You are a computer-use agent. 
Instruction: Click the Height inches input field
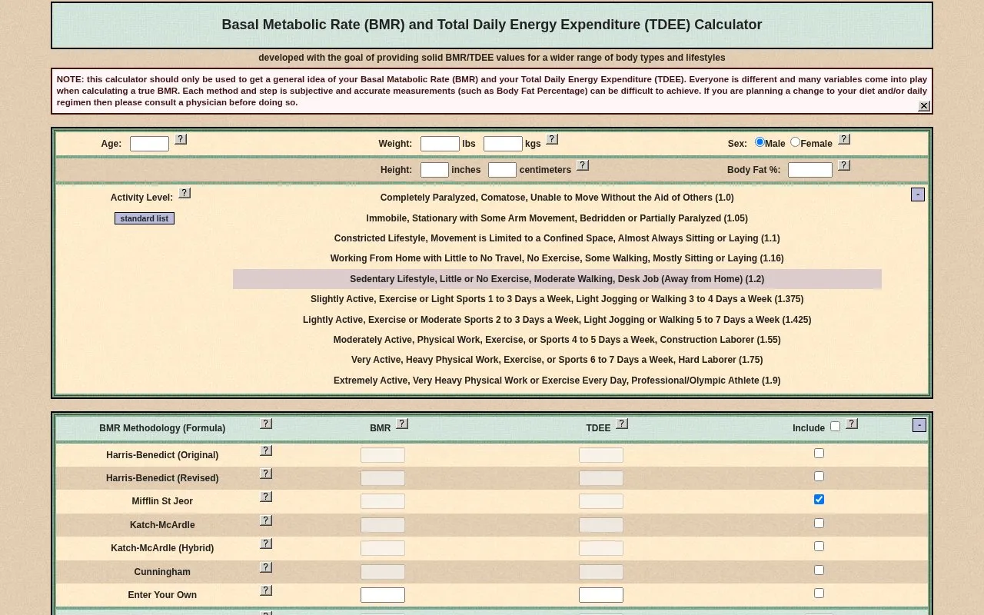(434, 170)
